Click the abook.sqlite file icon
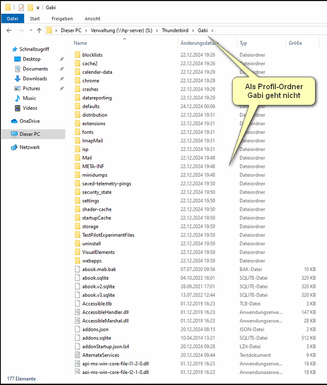This screenshot has width=327, height=385. coord(77,278)
